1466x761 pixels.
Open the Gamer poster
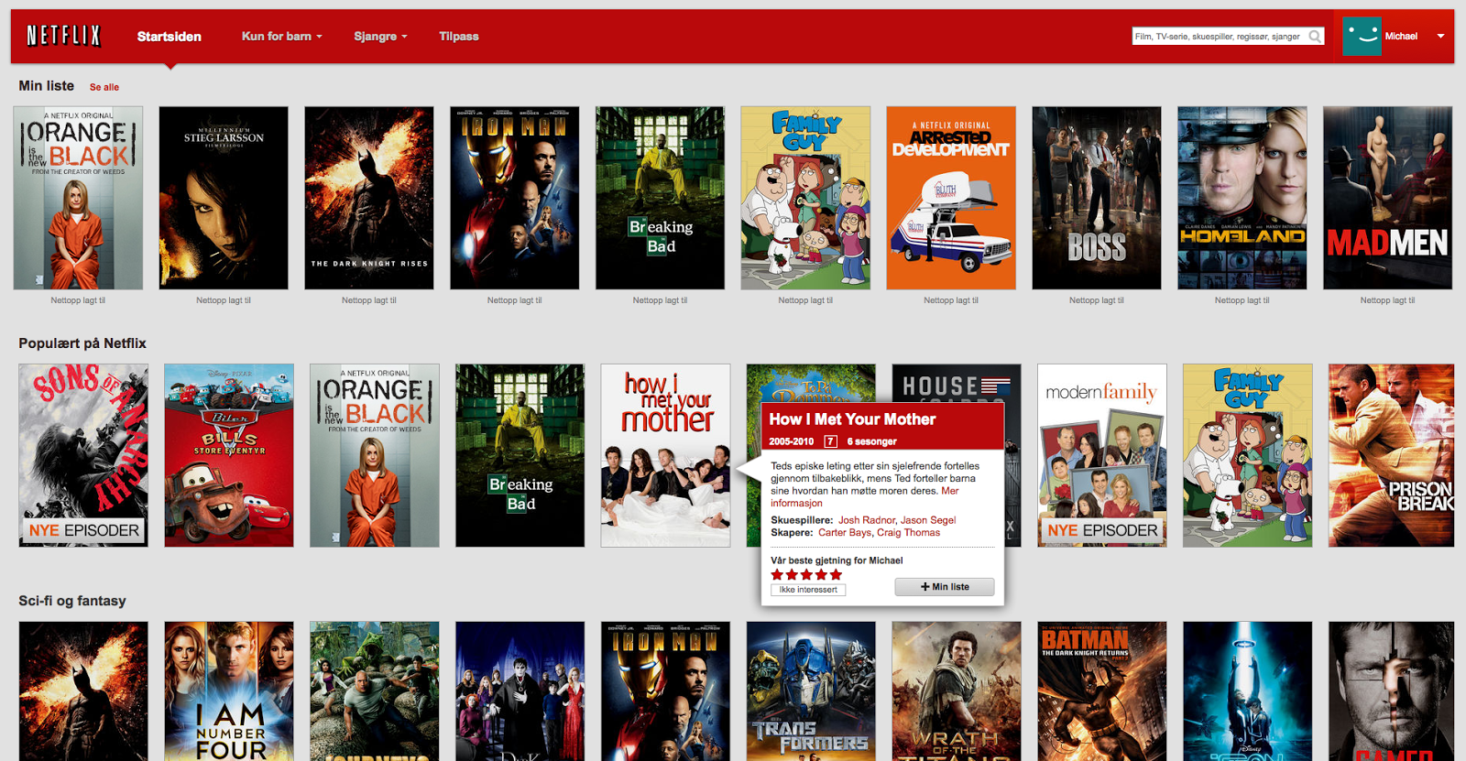(x=1392, y=691)
